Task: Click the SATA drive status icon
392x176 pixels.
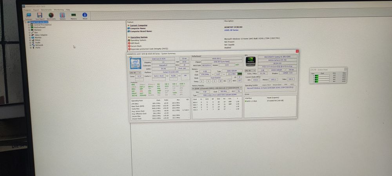Action: pyautogui.click(x=246, y=101)
